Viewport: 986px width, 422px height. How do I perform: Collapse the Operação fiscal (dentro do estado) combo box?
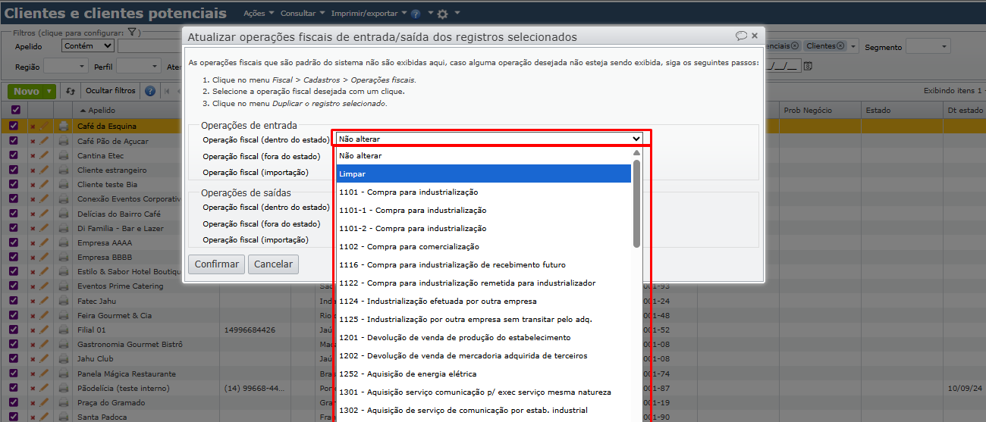click(x=490, y=139)
